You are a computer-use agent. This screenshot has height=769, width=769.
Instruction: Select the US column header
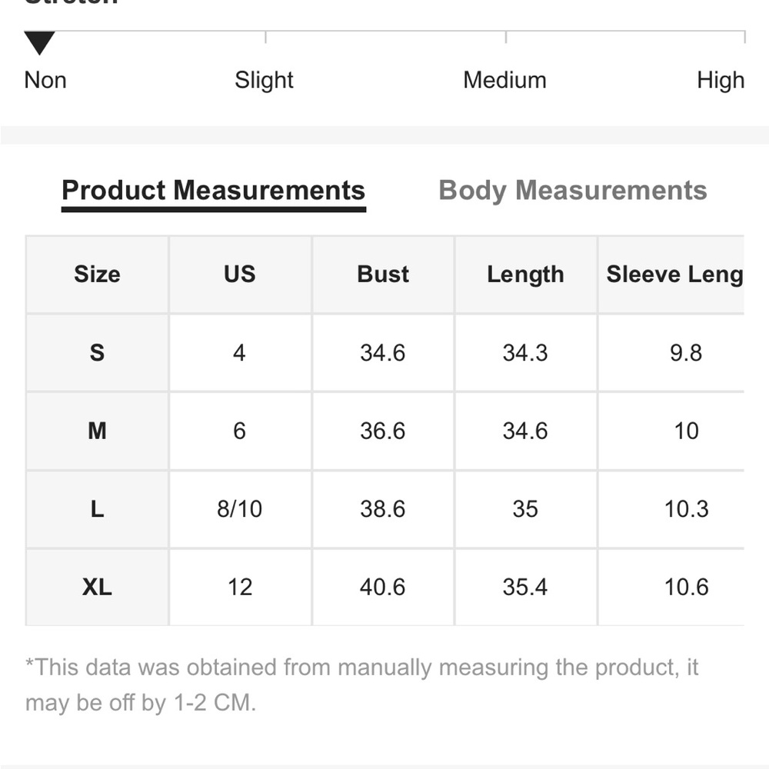tap(240, 275)
